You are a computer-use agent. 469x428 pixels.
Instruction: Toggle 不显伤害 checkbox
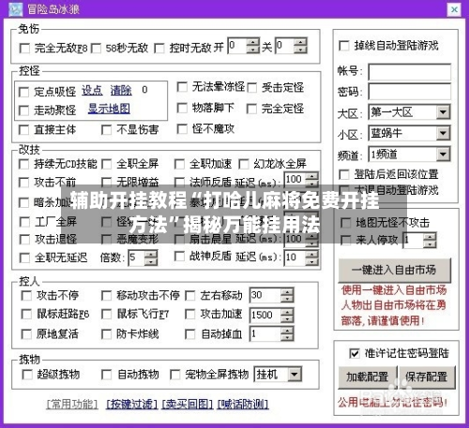pyautogui.click(x=107, y=130)
